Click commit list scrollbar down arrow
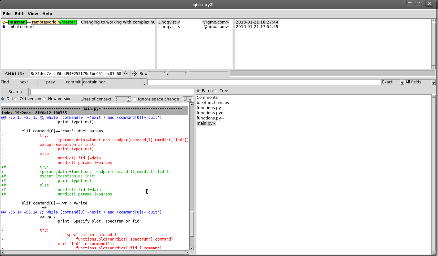This screenshot has width=438, height=256. (433, 67)
